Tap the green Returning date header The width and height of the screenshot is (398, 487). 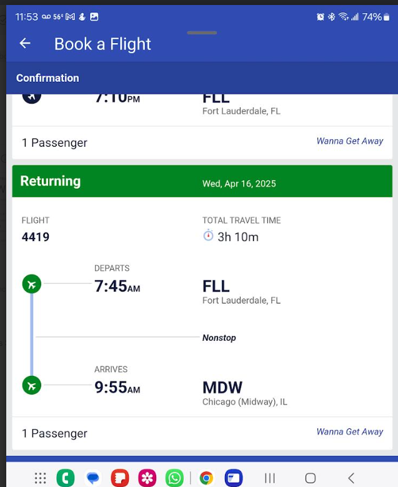202,181
